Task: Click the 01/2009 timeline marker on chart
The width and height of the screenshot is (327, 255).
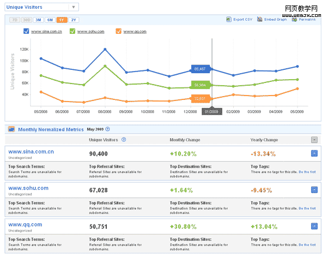Action: coord(211,111)
